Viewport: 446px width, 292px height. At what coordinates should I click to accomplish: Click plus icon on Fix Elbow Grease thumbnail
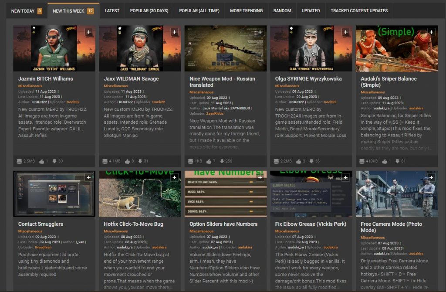pyautogui.click(x=345, y=177)
